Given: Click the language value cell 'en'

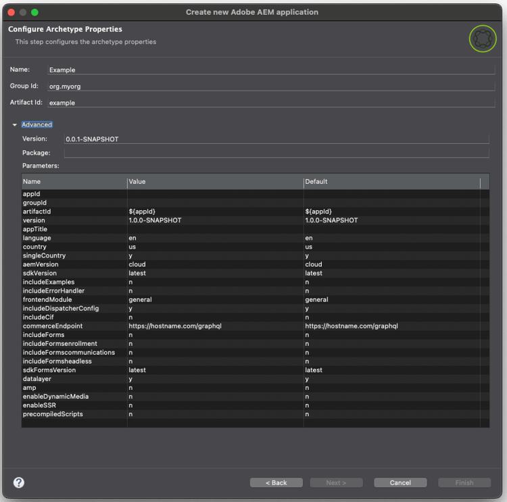Looking at the screenshot, I should (216, 238).
